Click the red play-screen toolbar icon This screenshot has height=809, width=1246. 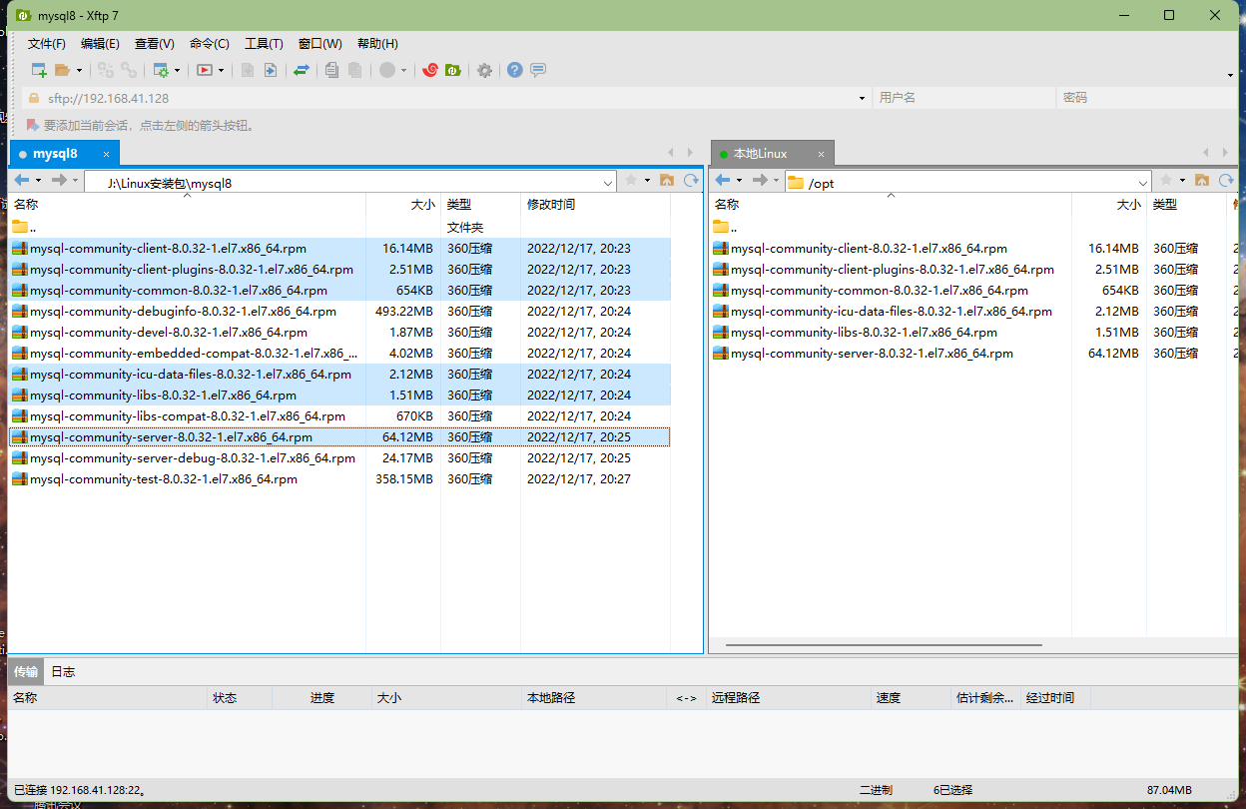tap(205, 70)
